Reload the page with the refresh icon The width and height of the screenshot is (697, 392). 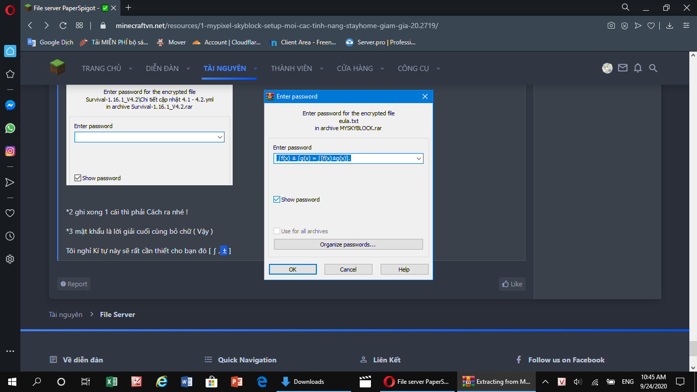point(63,26)
